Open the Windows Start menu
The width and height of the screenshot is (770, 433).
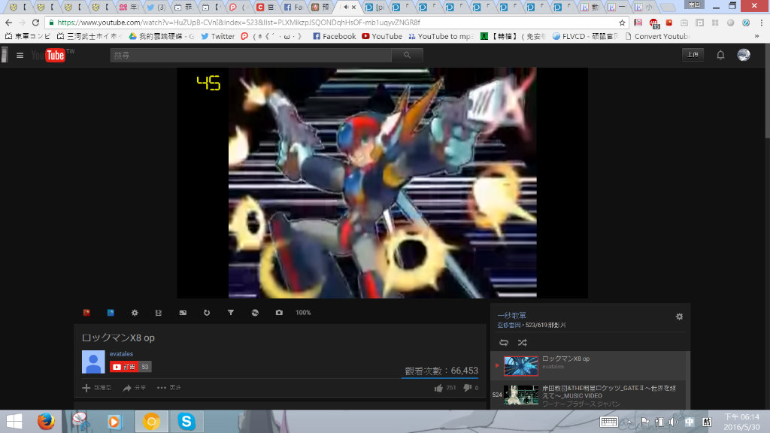[14, 422]
